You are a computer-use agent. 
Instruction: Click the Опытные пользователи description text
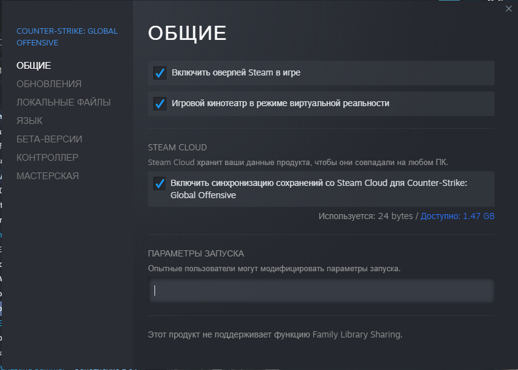pyautogui.click(x=274, y=269)
